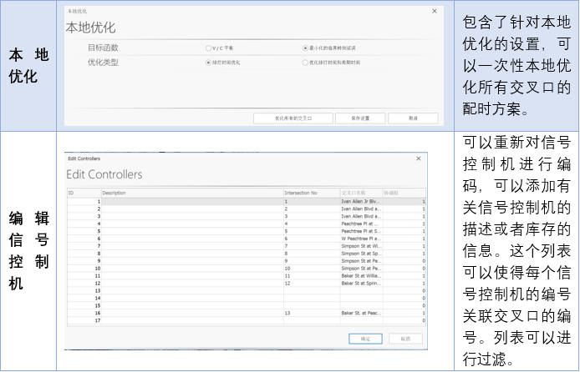
Task: Choose 优化绿灯时间和周期时间 option
Action: pos(304,63)
